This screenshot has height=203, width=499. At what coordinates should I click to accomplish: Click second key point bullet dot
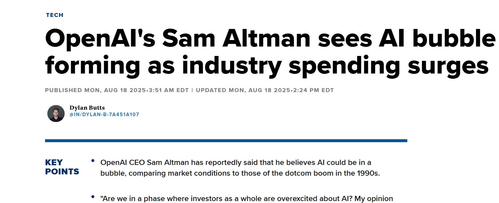click(93, 197)
